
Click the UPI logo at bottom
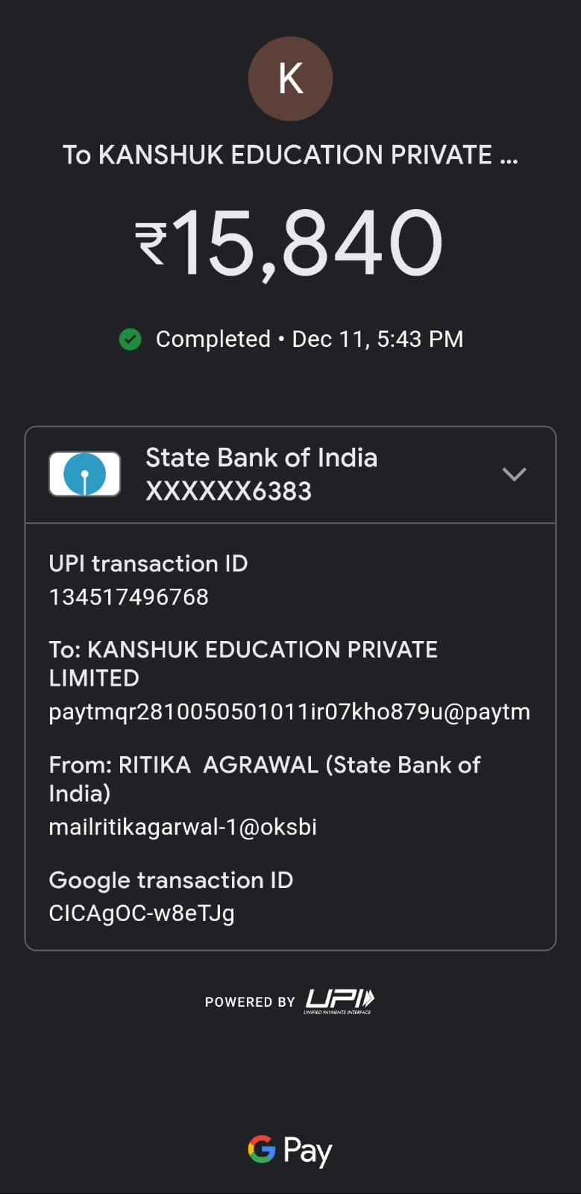339,1001
